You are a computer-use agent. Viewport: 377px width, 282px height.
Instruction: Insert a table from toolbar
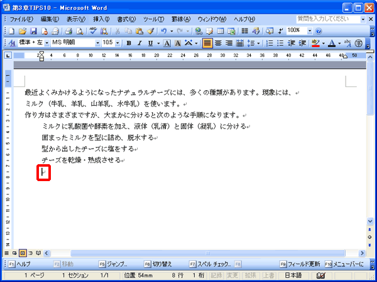pos(221,31)
